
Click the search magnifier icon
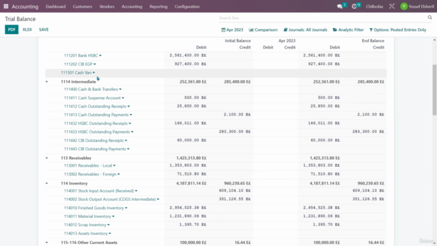429,18
